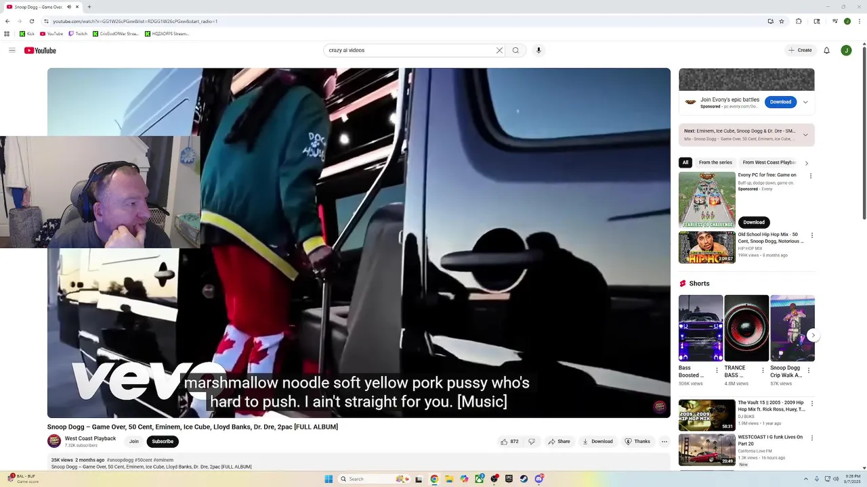Join the West Coast Playback channel

point(134,442)
